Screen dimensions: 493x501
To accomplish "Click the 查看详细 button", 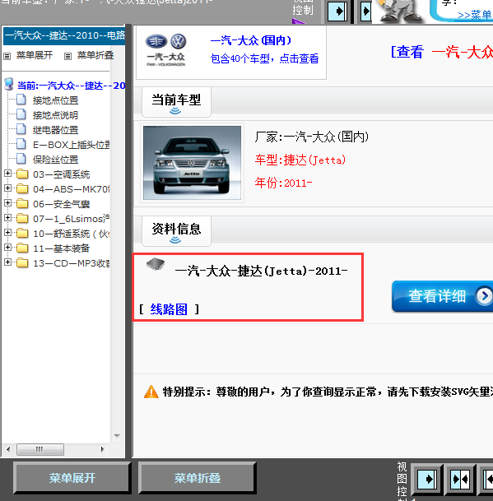I will click(443, 296).
